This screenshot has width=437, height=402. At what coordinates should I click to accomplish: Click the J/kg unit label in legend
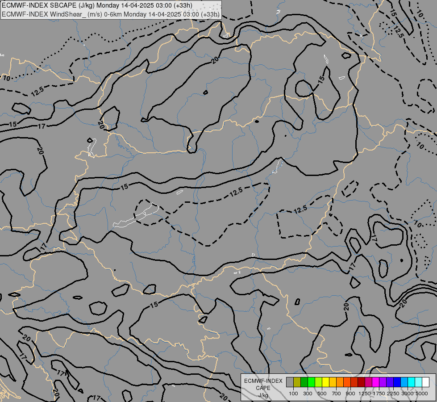(263, 395)
